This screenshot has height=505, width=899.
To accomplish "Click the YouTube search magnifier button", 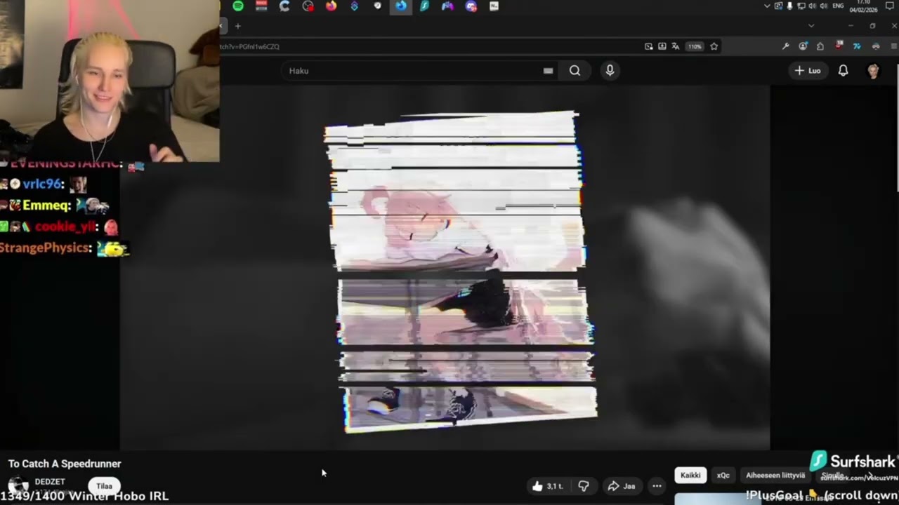I will coord(575,70).
